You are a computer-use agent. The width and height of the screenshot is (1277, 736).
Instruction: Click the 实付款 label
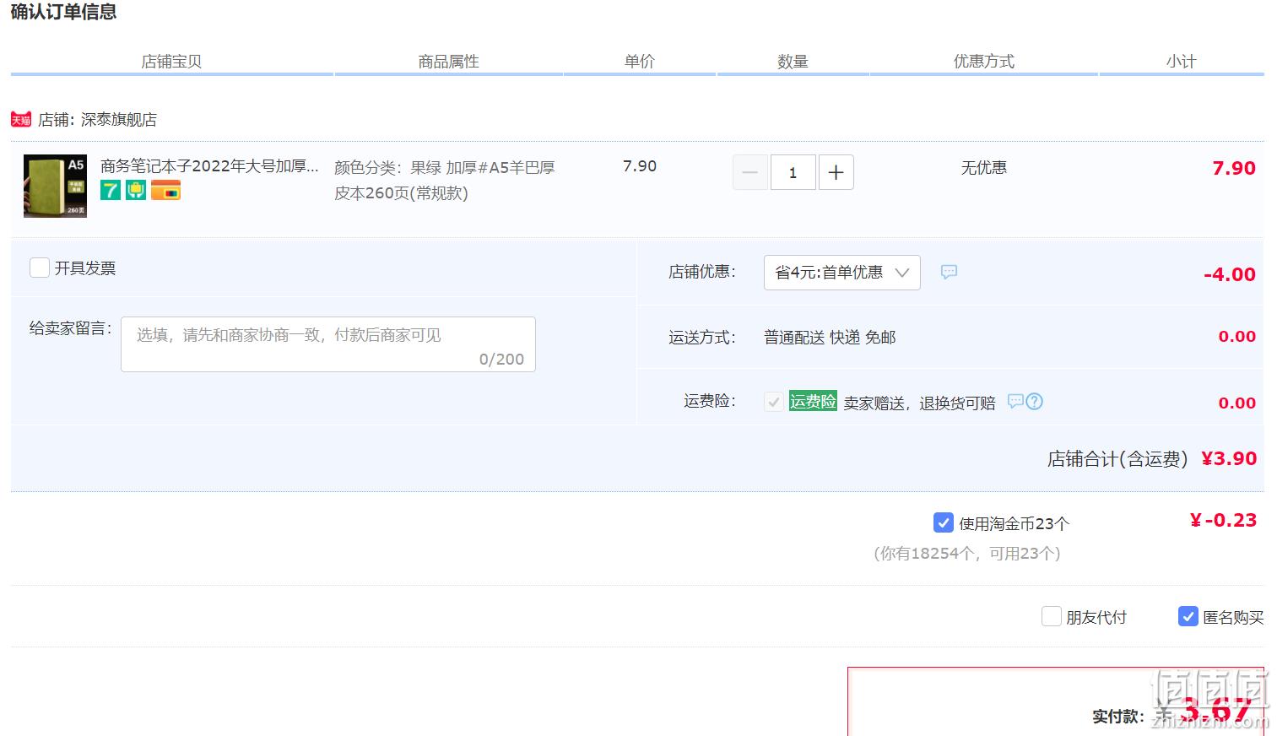tap(1117, 716)
